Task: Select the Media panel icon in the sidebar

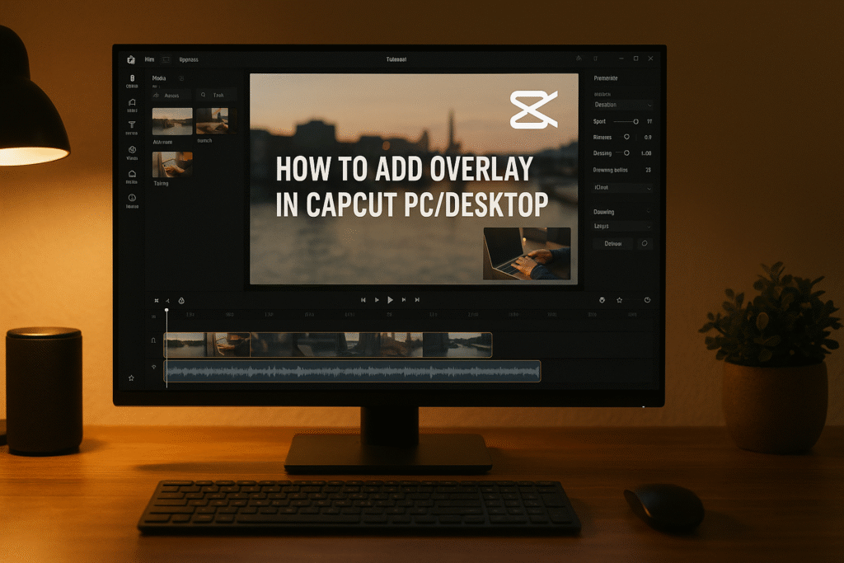Action: [x=132, y=78]
